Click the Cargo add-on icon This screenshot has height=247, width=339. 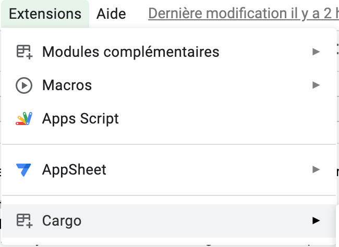click(x=24, y=220)
